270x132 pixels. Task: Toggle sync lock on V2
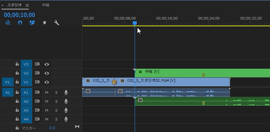[x=37, y=73]
